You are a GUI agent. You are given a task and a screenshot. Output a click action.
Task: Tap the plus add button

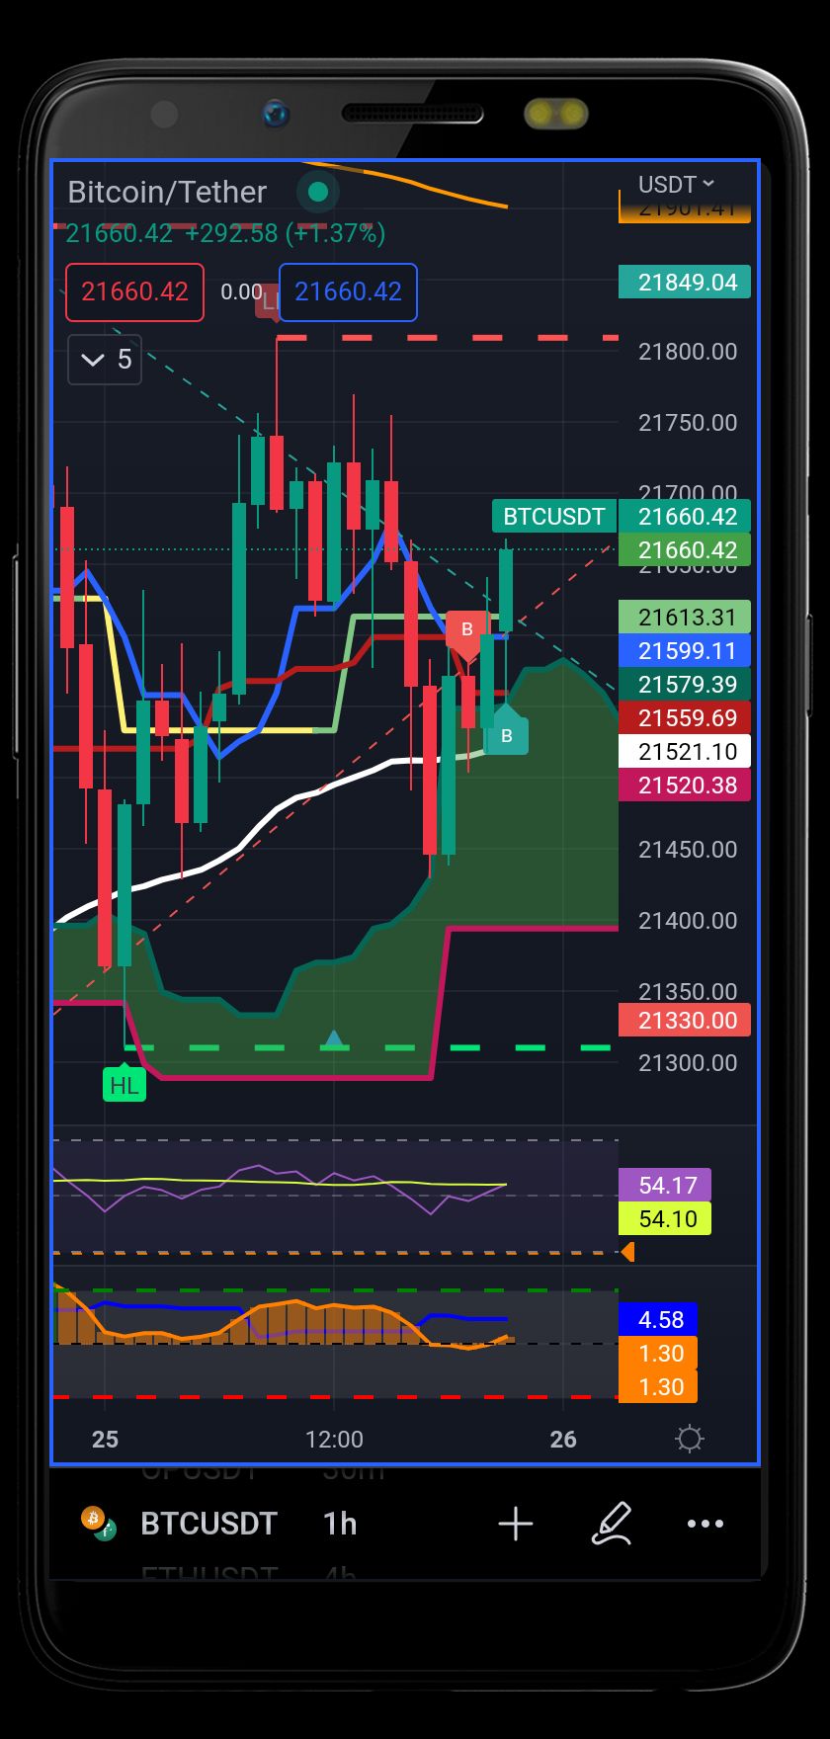515,1525
